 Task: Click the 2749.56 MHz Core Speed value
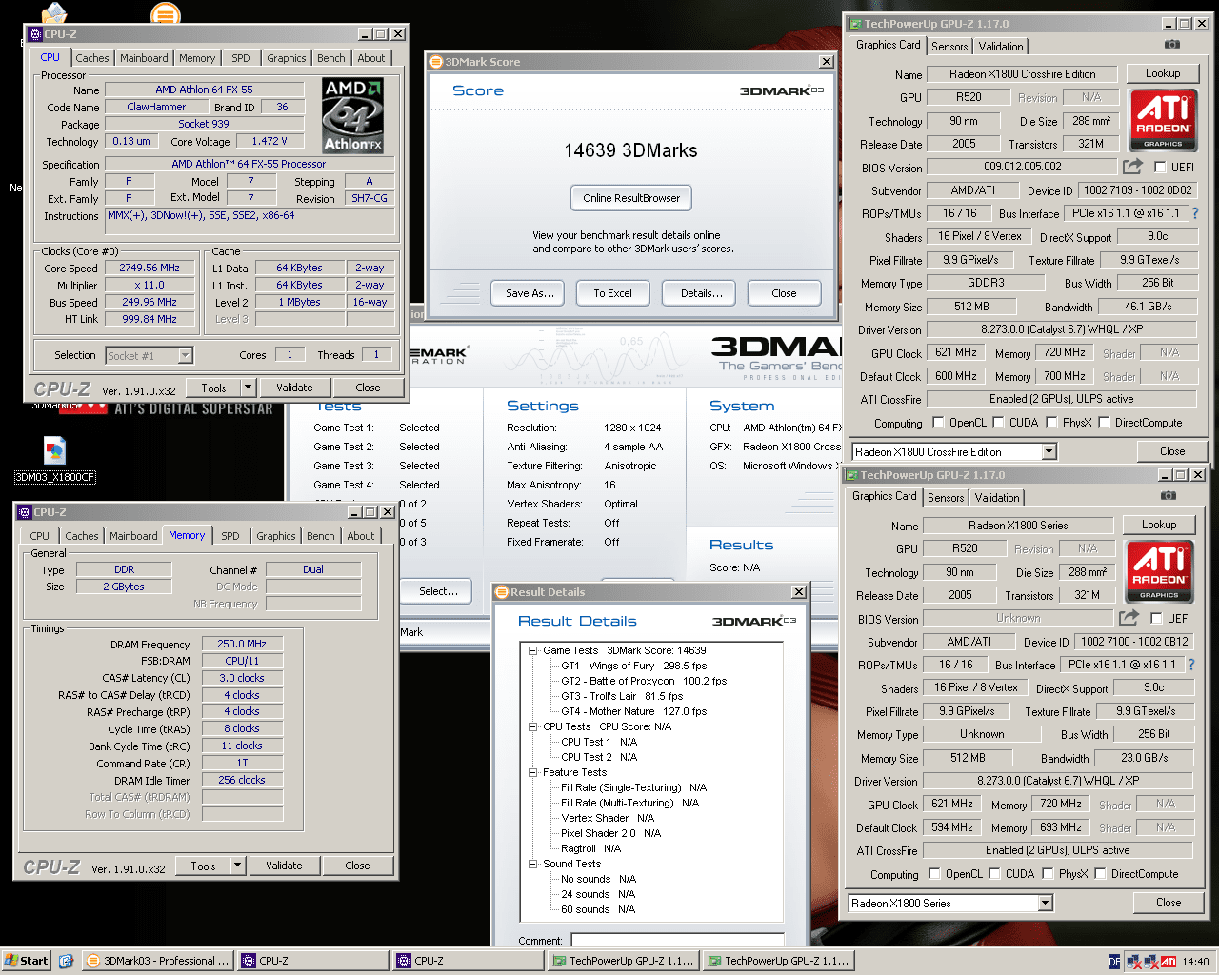pyautogui.click(x=150, y=268)
